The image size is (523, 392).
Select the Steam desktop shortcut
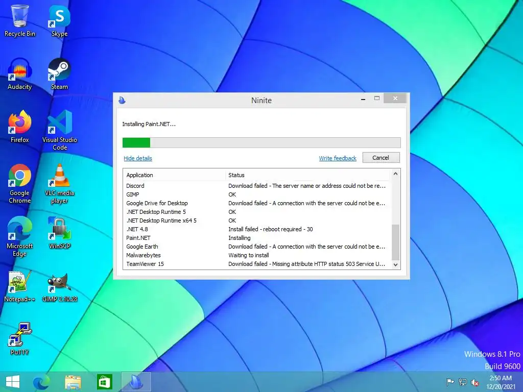(59, 73)
